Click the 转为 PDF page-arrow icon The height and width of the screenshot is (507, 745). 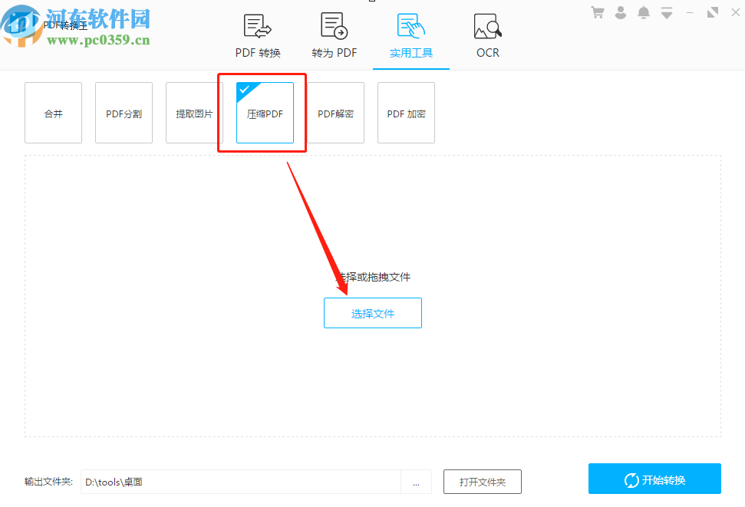coord(335,26)
